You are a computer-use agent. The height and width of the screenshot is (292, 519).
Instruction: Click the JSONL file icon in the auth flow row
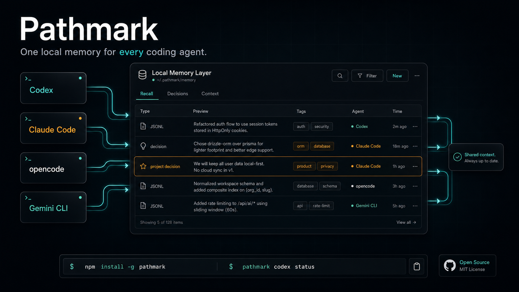pos(143,126)
